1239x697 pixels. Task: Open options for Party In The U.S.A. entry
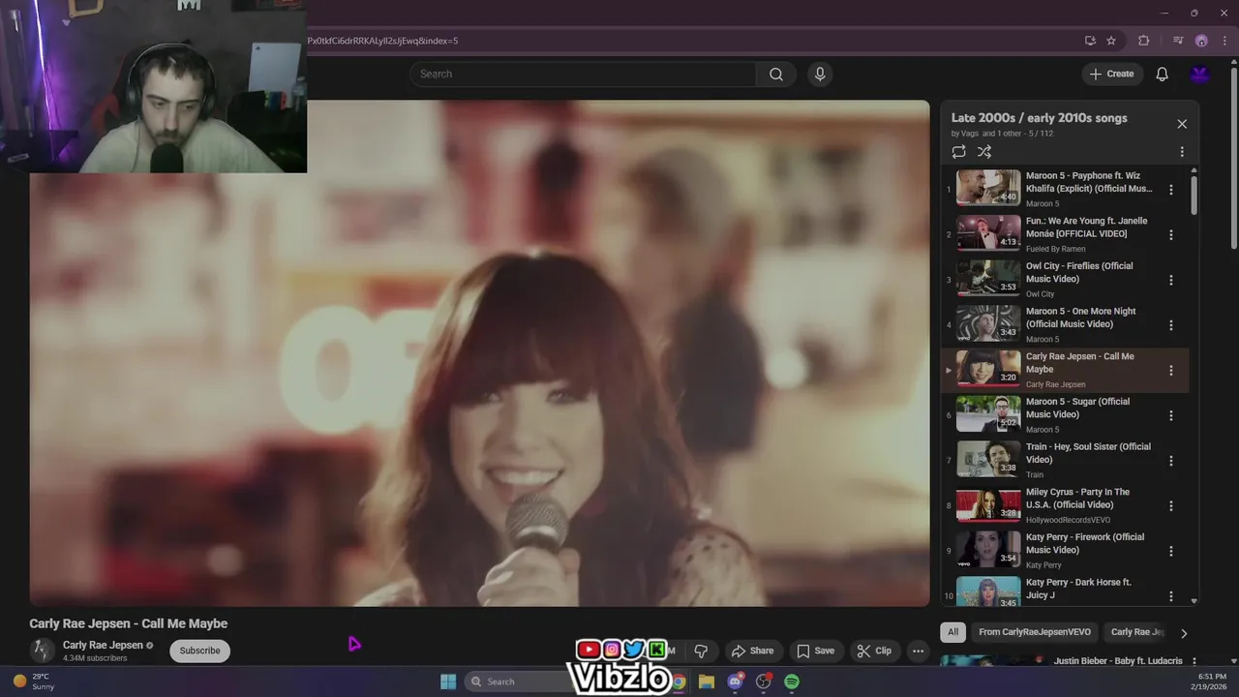pyautogui.click(x=1171, y=505)
